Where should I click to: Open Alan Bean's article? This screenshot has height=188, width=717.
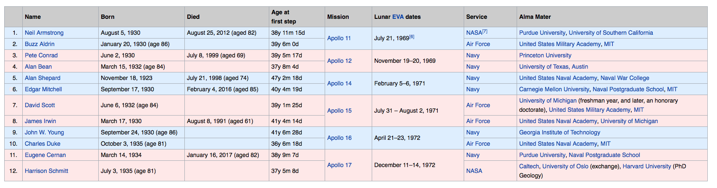pos(38,67)
